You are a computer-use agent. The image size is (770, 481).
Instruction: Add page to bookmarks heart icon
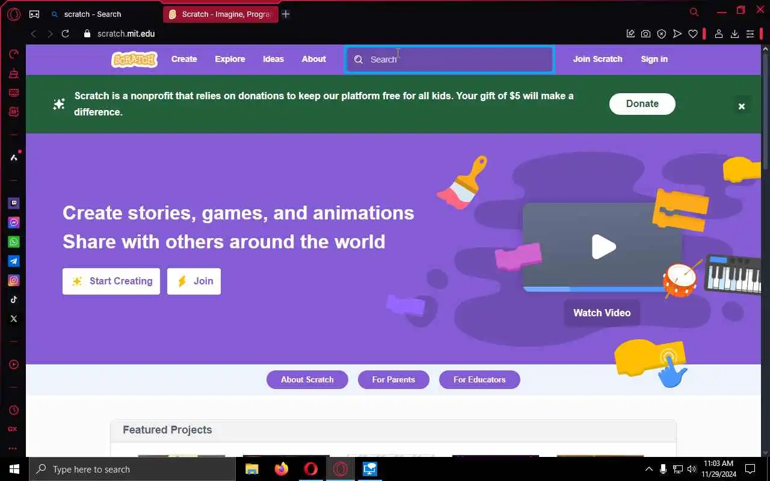[x=693, y=34]
